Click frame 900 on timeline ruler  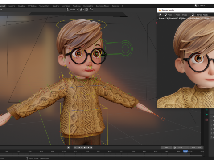coord(167,151)
